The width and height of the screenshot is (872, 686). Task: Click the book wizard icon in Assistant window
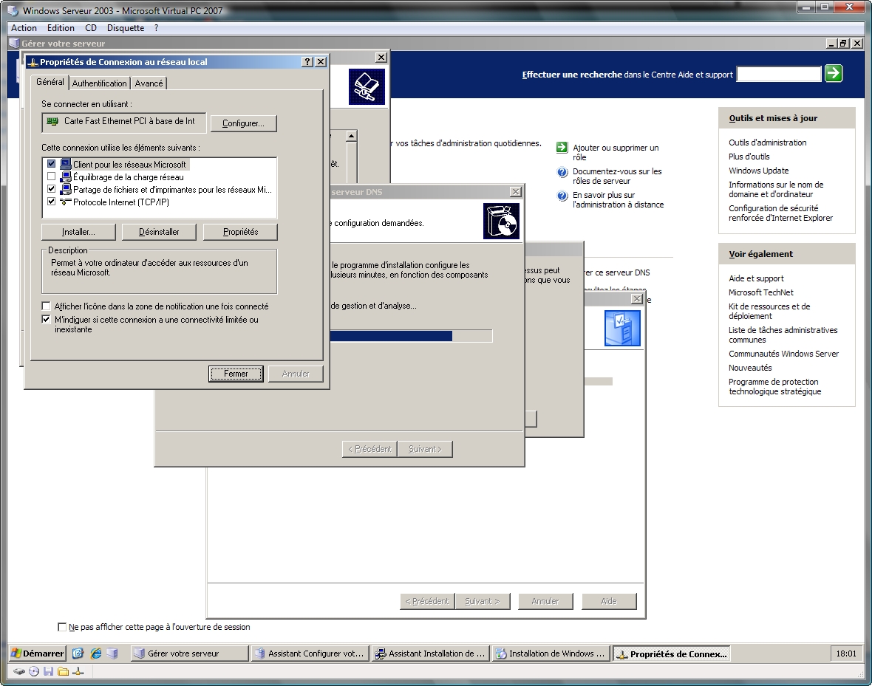point(367,86)
